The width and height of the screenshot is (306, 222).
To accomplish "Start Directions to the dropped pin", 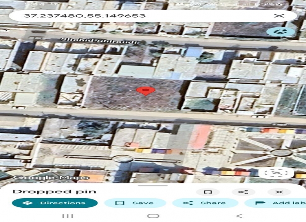I will pos(54,203).
